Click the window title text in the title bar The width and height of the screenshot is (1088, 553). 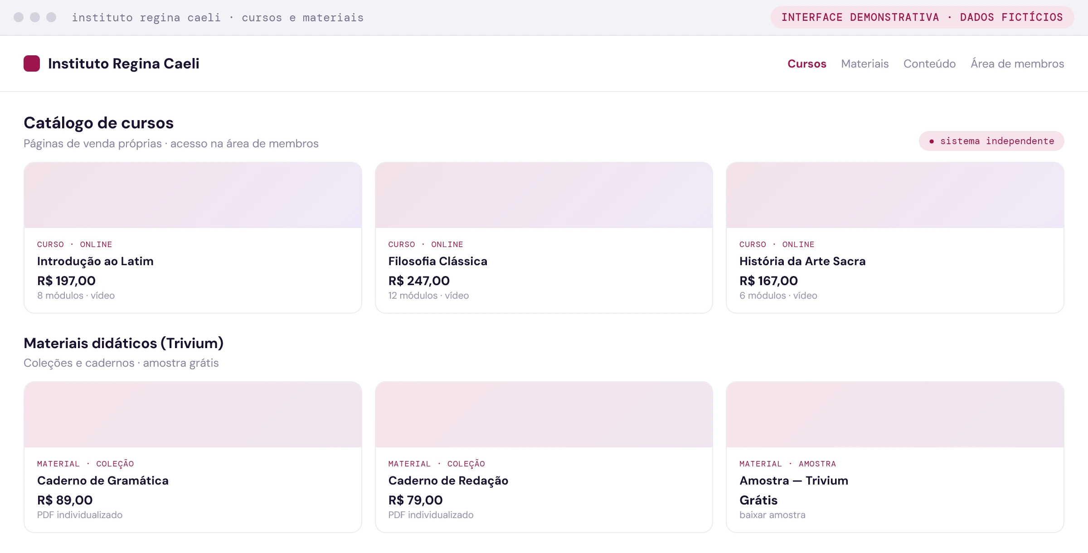218,18
